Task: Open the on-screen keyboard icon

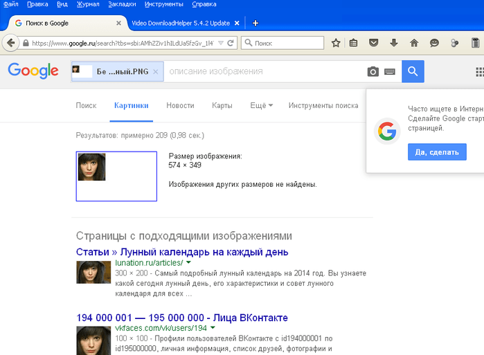Action: (390, 72)
